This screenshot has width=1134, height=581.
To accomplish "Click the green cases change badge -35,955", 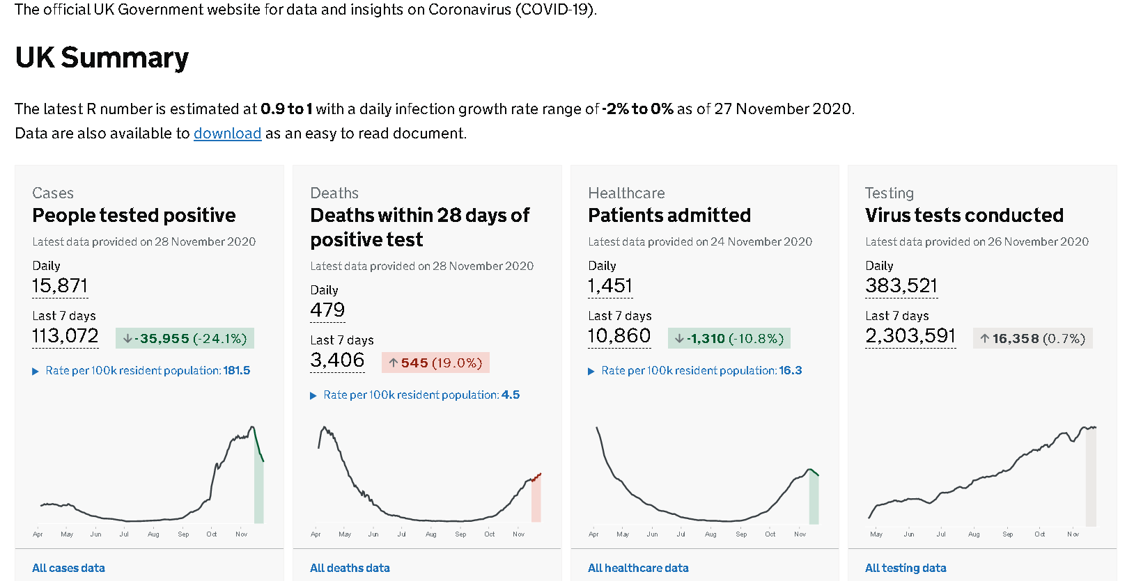I will point(185,339).
